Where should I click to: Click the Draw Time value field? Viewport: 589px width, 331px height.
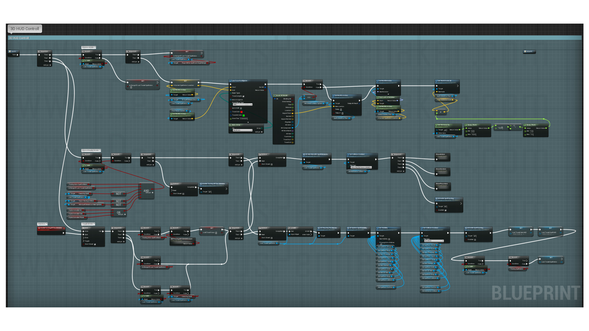[x=244, y=119]
